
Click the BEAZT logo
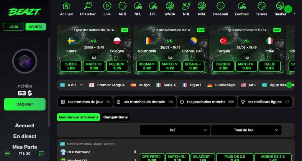click(x=24, y=12)
